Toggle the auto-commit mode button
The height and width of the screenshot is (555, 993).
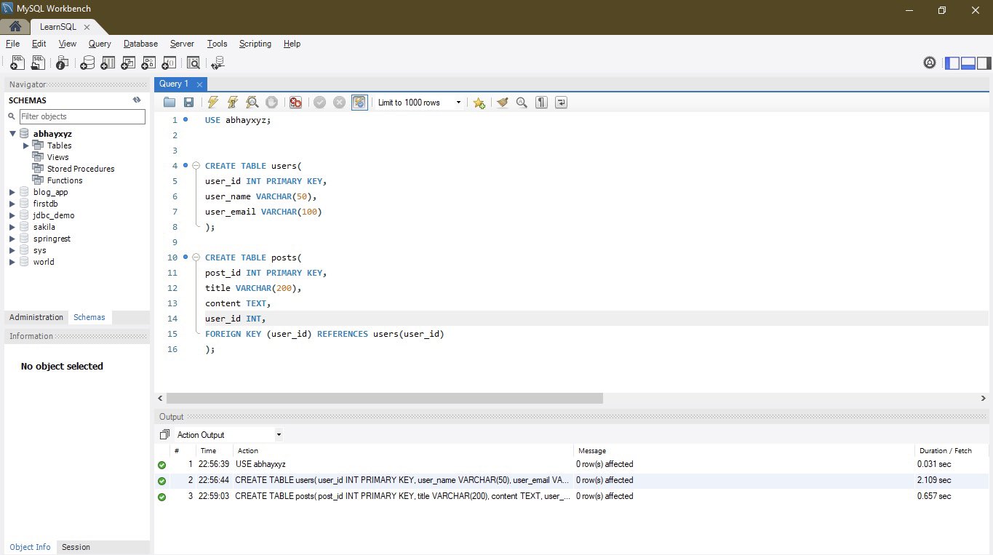(x=359, y=103)
